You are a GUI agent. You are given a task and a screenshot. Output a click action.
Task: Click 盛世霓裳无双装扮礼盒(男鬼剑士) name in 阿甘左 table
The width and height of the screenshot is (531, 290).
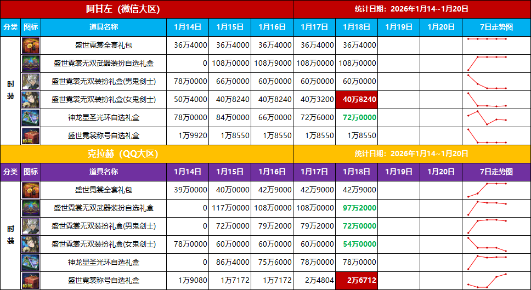[x=104, y=82]
